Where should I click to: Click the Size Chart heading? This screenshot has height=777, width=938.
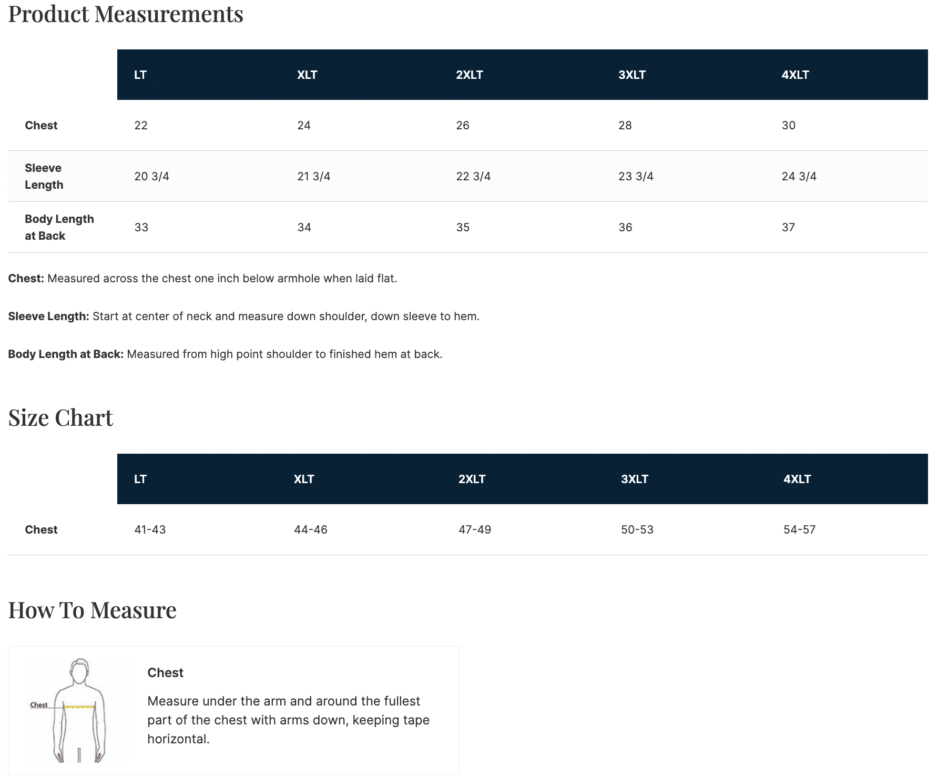click(60, 418)
